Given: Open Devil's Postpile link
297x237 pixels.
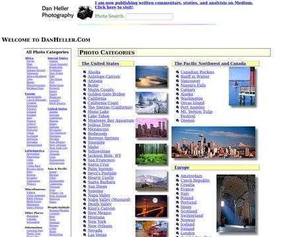Looking at the screenshot, I should click(102, 173).
